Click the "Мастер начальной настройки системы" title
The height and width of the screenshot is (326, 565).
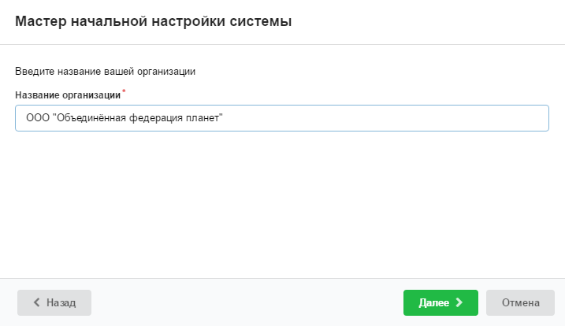154,22
